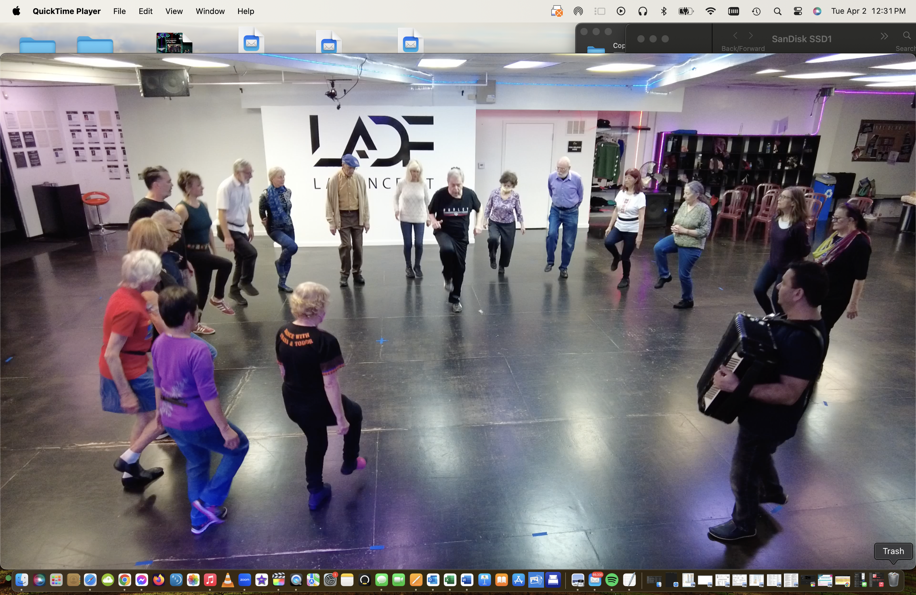Launch VLC from the dock
The height and width of the screenshot is (595, 916).
pos(228,580)
